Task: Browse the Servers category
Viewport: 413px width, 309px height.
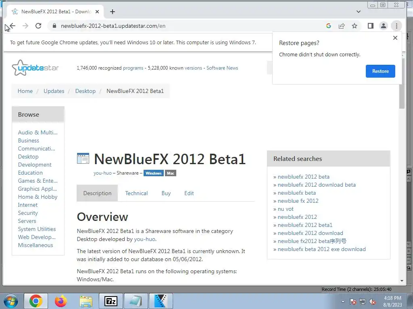Action: 27,221
